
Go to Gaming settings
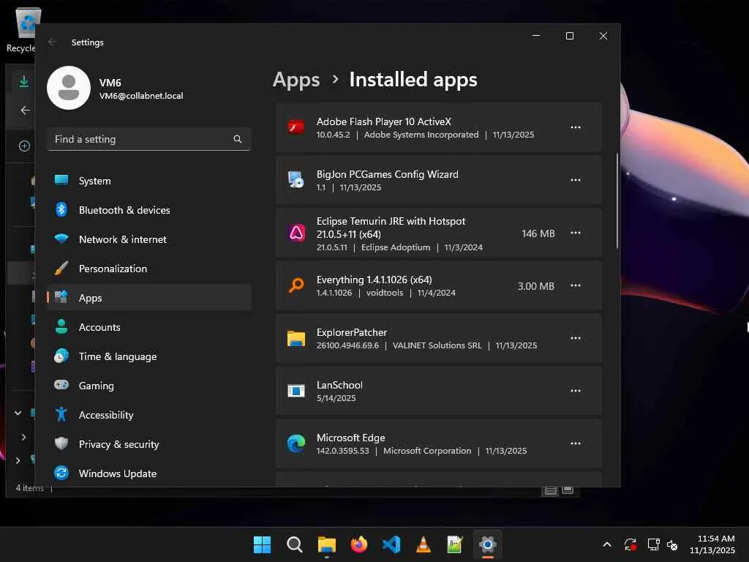[149, 385]
